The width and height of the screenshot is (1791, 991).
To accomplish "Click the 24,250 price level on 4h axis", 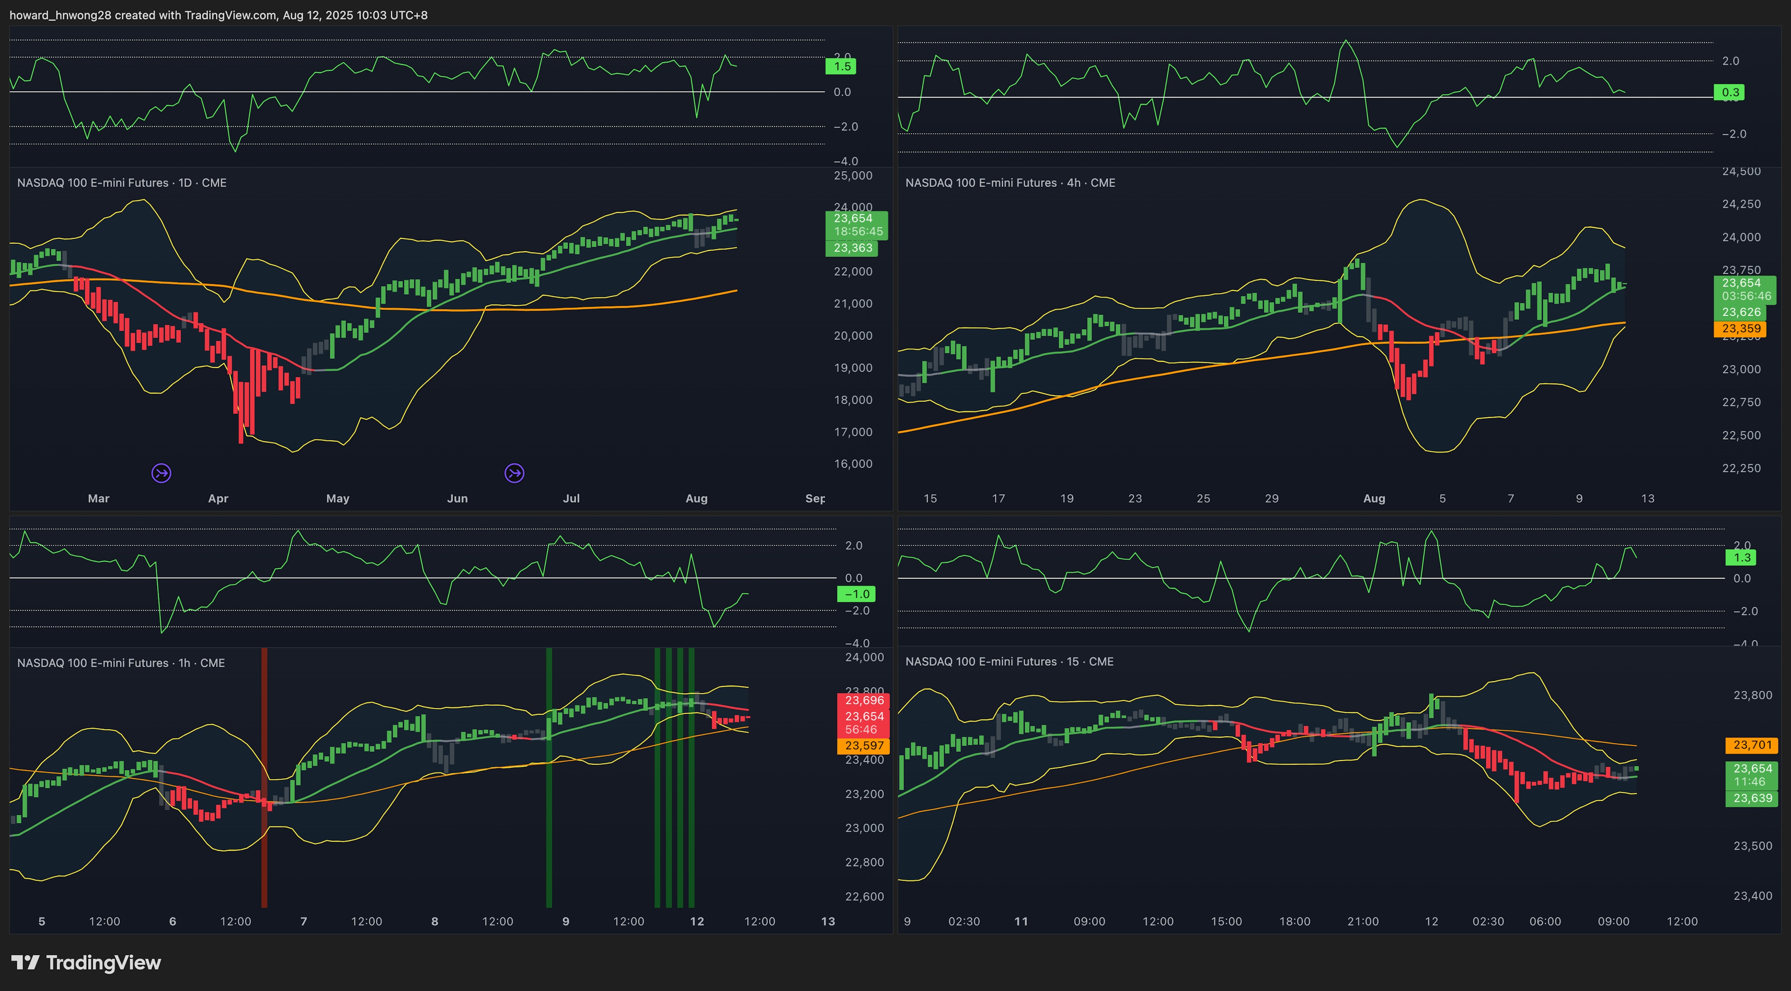I will point(1742,204).
